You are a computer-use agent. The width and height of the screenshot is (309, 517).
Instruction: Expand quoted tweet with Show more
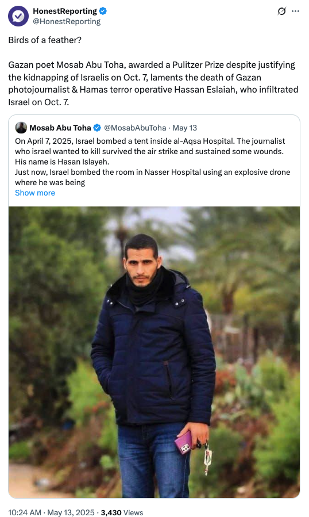35,193
